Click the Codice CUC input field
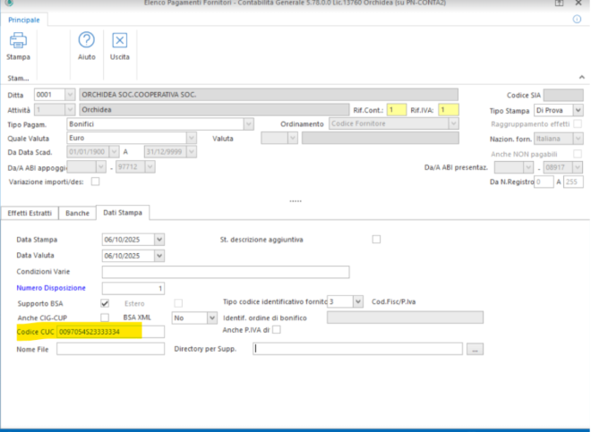Viewport: 591px width, 432px height. [x=110, y=332]
